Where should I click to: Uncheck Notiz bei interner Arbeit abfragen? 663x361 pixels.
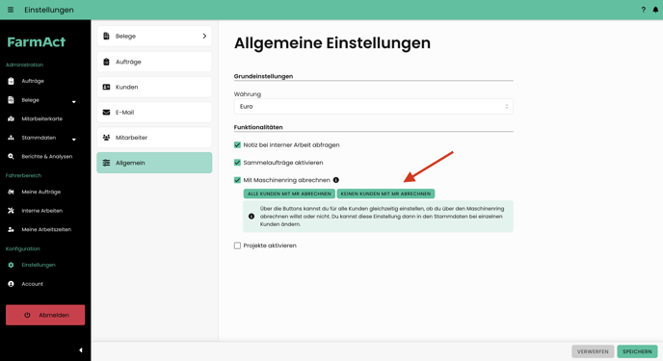[237, 144]
